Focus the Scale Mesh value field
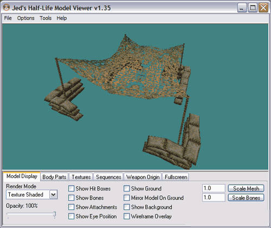The image size is (271, 228). [214, 188]
